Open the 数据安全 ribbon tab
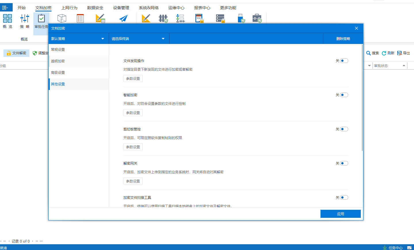This screenshot has height=250, width=414. [x=95, y=8]
